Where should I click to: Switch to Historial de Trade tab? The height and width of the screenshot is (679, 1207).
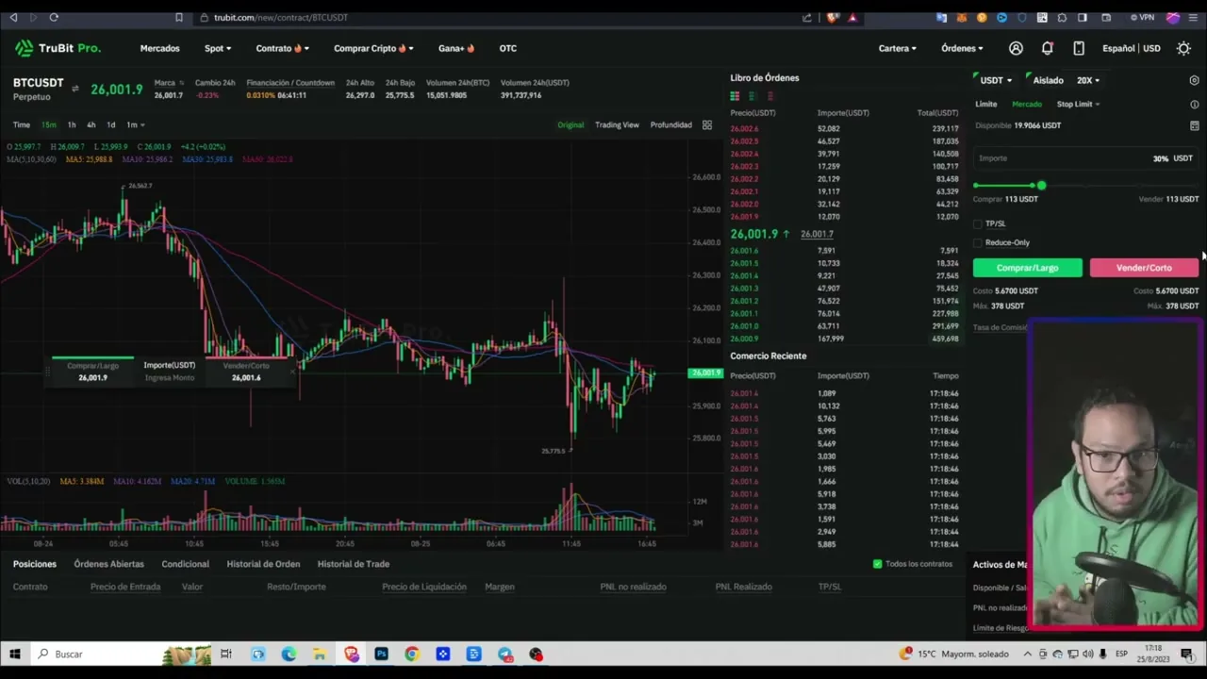(x=354, y=564)
